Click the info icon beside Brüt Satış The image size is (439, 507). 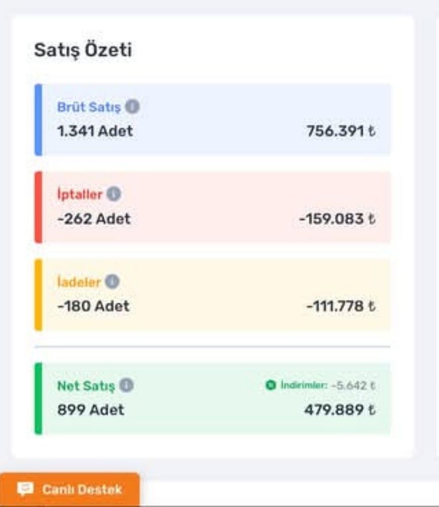tap(133, 107)
